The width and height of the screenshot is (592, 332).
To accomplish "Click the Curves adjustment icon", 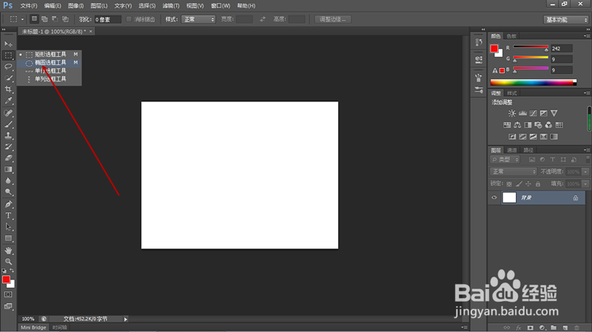I will (533, 113).
